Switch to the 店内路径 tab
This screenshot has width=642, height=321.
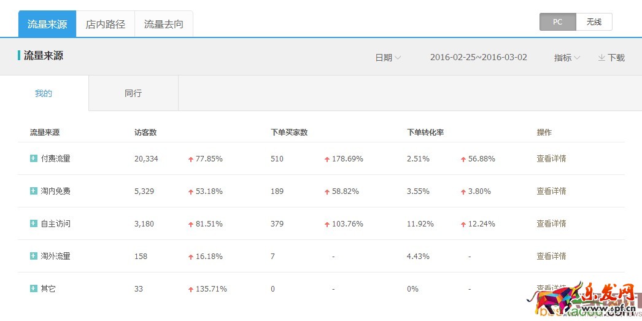(105, 25)
